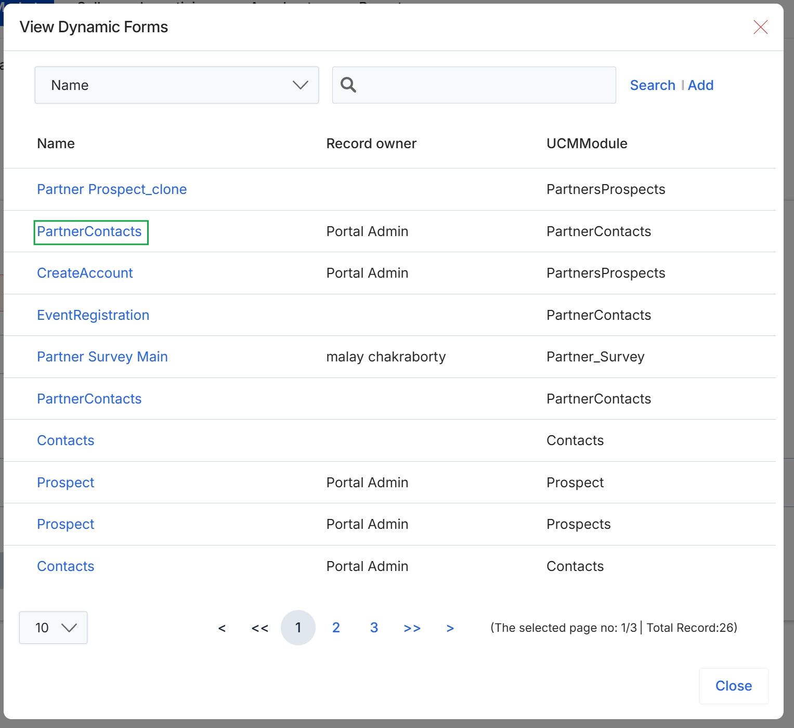Screen dimensions: 794x728
Task: Click the Add link
Action: tap(700, 85)
